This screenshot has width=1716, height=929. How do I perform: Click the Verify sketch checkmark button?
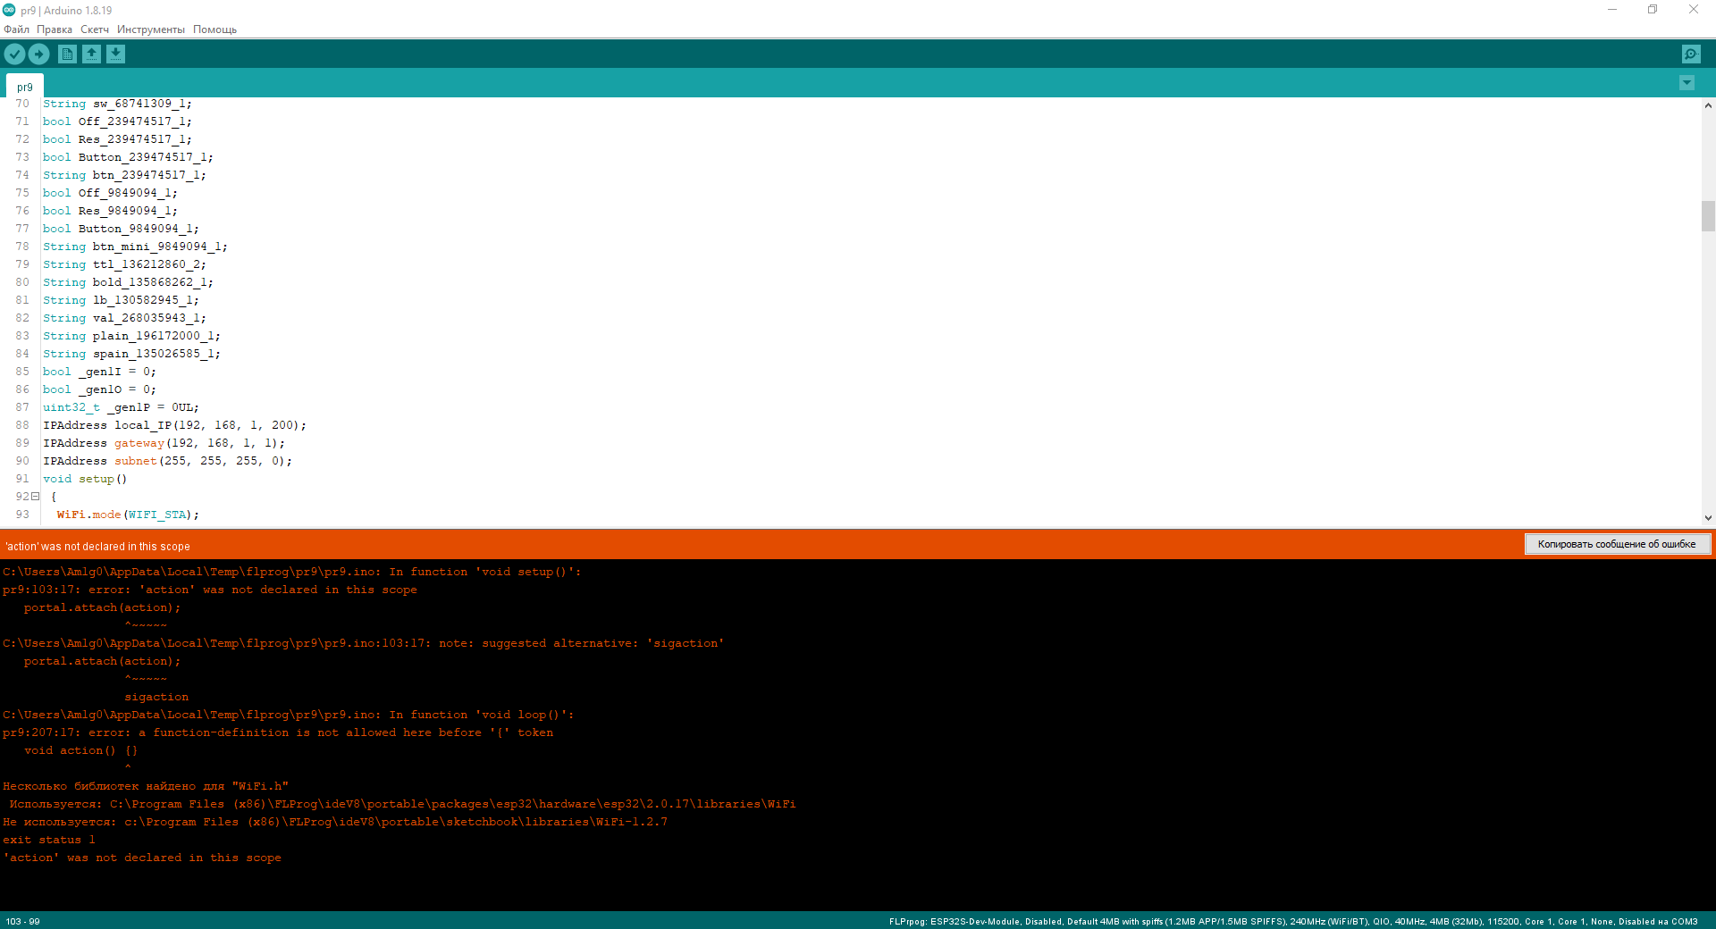pyautogui.click(x=14, y=54)
